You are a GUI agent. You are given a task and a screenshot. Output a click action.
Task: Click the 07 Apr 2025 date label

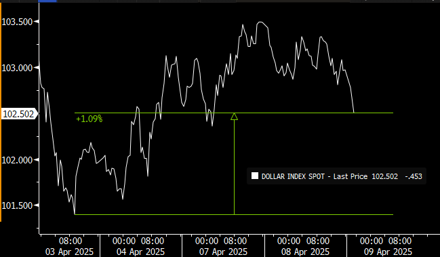click(223, 252)
